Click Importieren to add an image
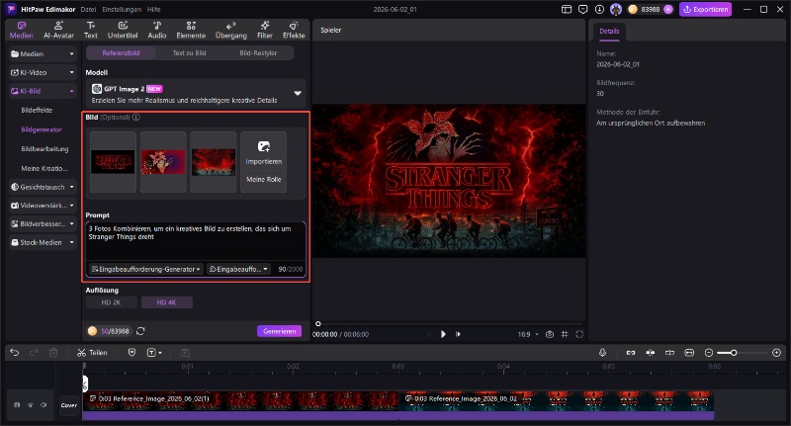 click(x=264, y=152)
